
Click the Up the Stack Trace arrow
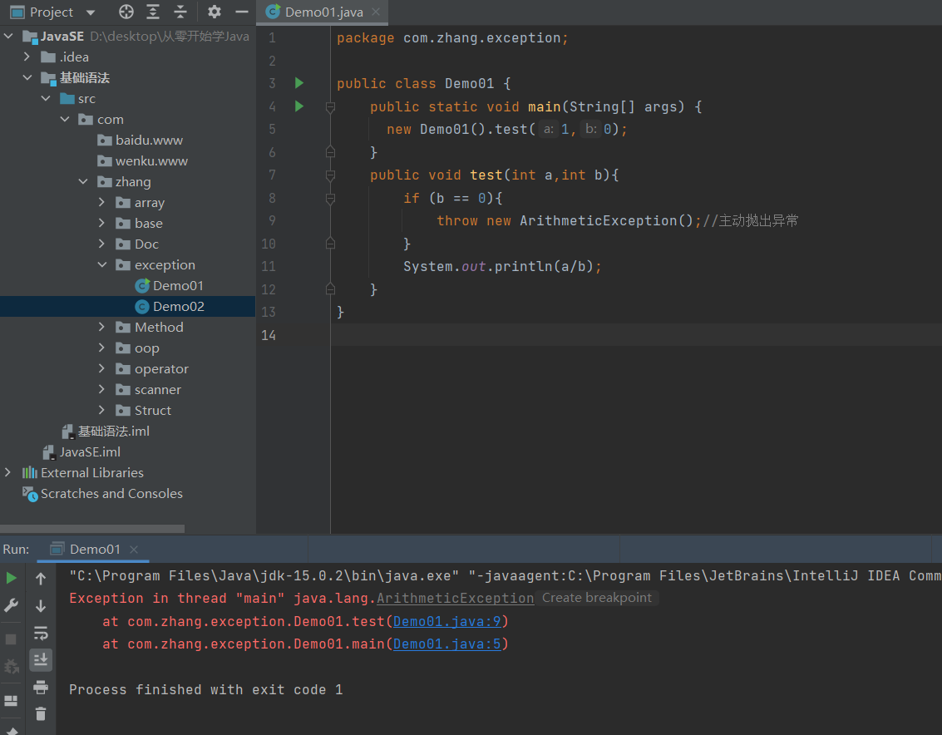point(40,579)
